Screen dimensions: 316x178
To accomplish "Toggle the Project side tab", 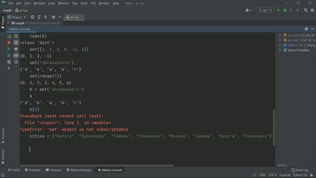I will point(3,22).
